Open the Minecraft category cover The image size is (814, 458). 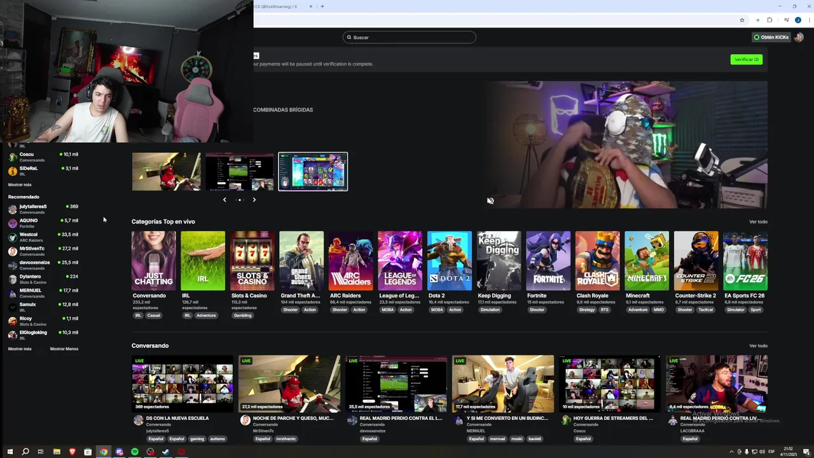click(647, 261)
